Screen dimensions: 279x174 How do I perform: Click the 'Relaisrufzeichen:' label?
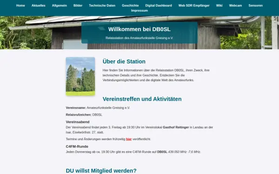tap(79, 115)
